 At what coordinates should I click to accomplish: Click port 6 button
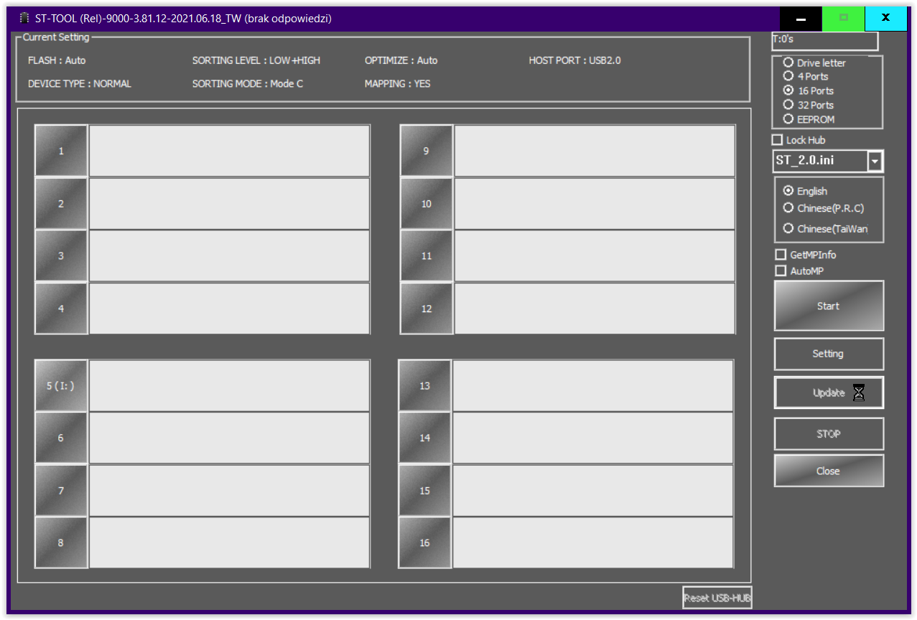(61, 438)
